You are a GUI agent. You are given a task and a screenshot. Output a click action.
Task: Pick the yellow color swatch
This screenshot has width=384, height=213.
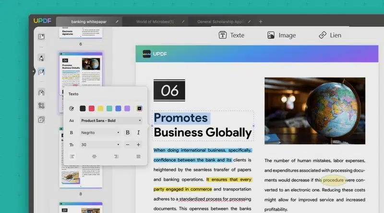[x=100, y=109]
